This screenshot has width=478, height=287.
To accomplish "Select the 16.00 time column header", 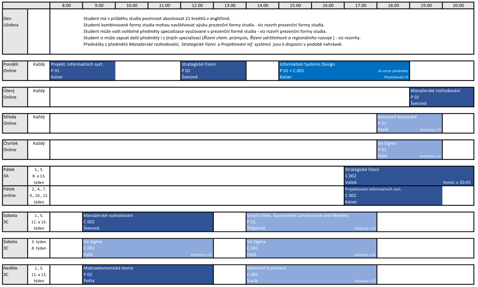I will (x=328, y=5).
